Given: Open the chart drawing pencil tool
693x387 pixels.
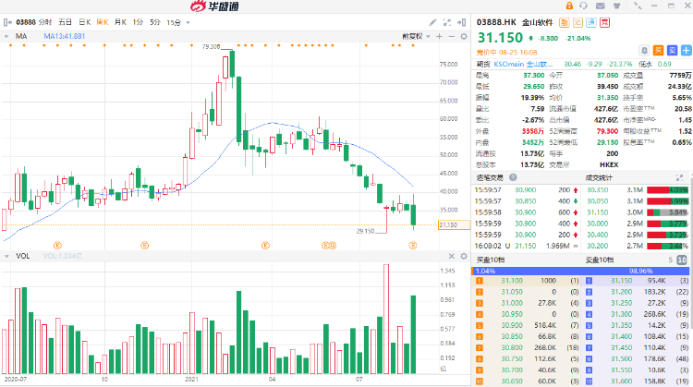Looking at the screenshot, I should tap(432, 22).
